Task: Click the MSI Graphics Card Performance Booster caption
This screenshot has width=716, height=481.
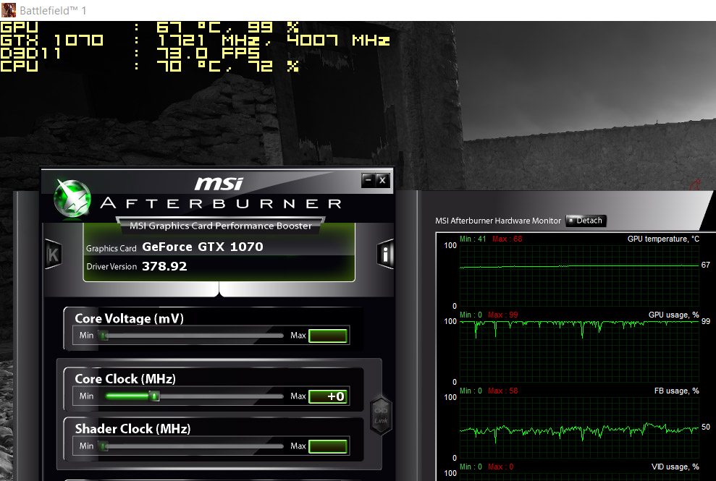Action: [x=221, y=226]
